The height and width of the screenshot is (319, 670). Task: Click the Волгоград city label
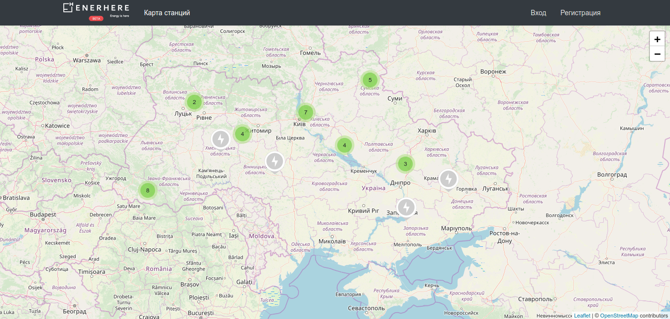point(612,175)
